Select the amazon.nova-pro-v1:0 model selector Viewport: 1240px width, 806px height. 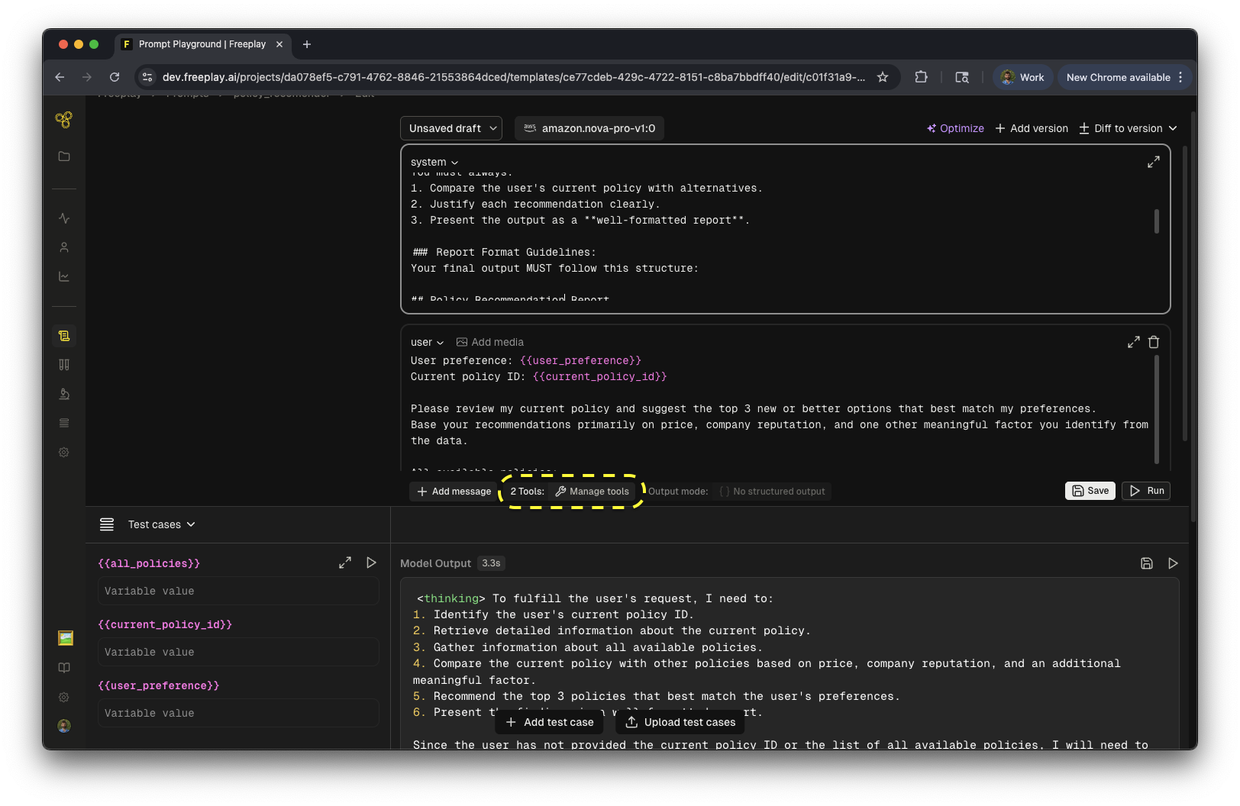(x=589, y=128)
